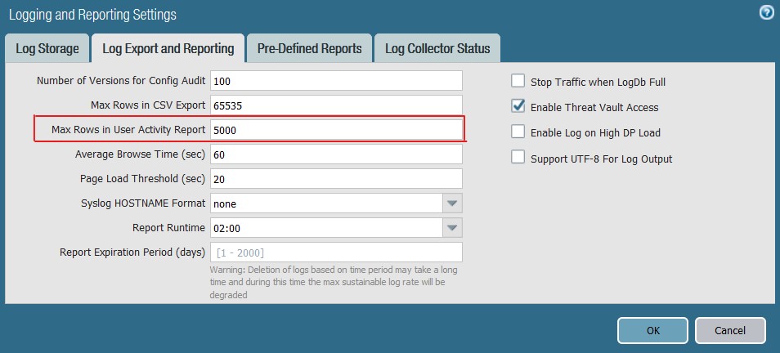This screenshot has width=780, height=353.
Task: Click Max Rows in User Activity Report field
Action: coord(336,130)
